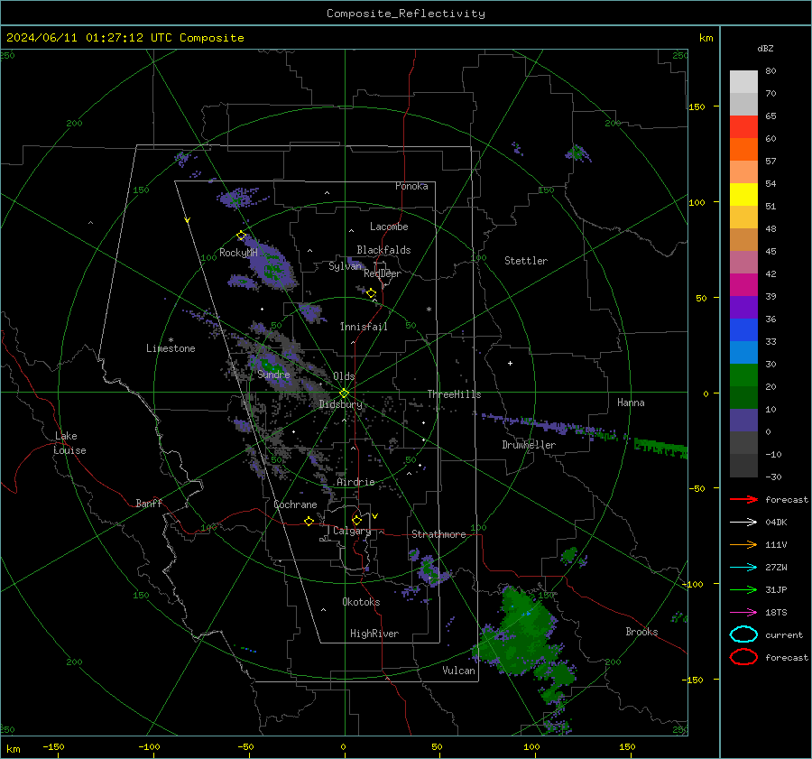Image resolution: width=812 pixels, height=759 pixels.
Task: Click the Okotoks town label
Action: click(x=361, y=602)
